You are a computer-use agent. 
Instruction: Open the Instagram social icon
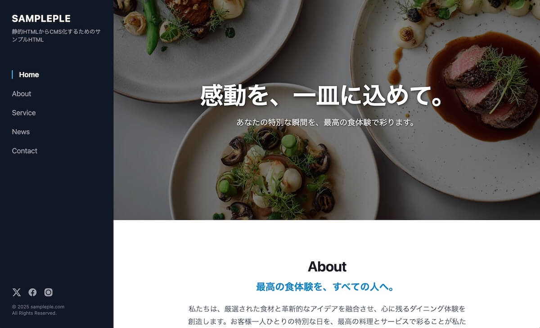49,293
